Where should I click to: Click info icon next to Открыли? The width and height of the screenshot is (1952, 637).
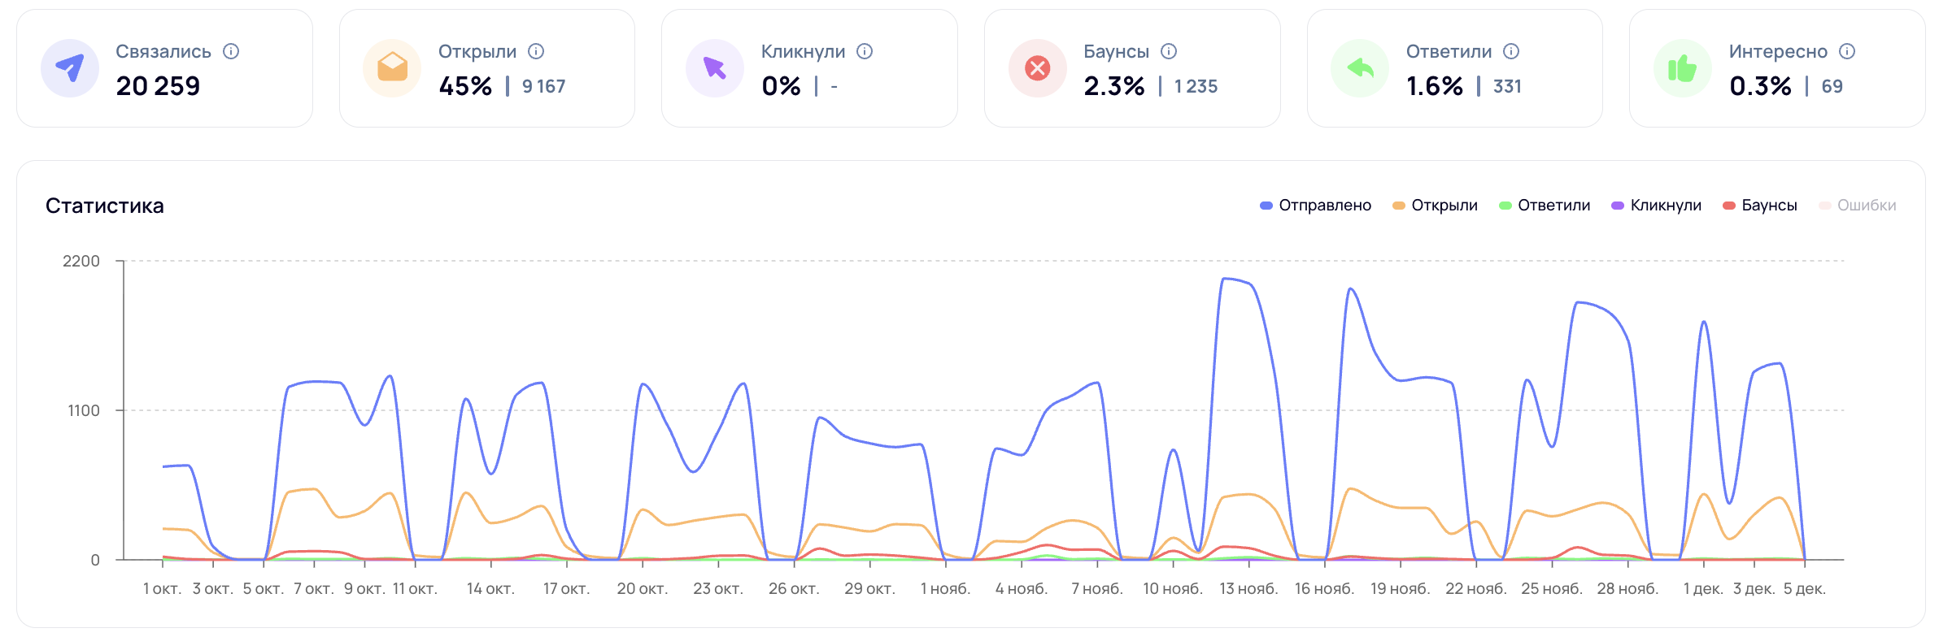536,51
